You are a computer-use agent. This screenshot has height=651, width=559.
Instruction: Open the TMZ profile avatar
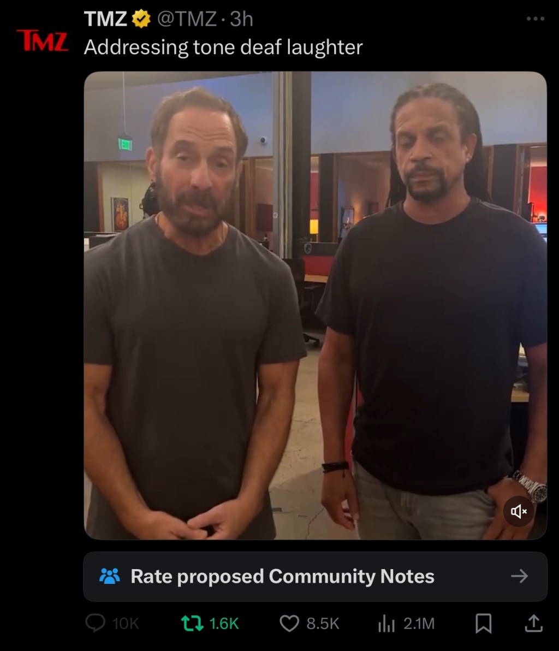click(43, 40)
